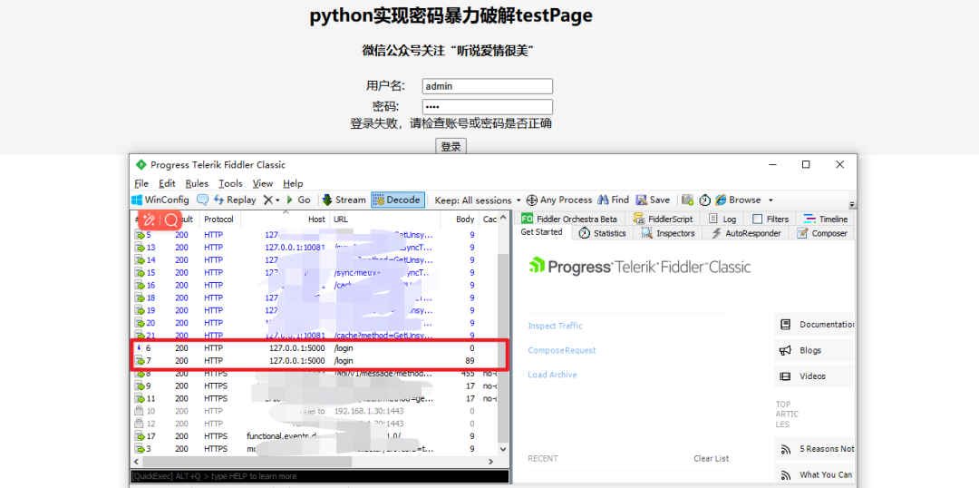Click the 登录 button on webpage
This screenshot has width=979, height=488.
coord(451,147)
